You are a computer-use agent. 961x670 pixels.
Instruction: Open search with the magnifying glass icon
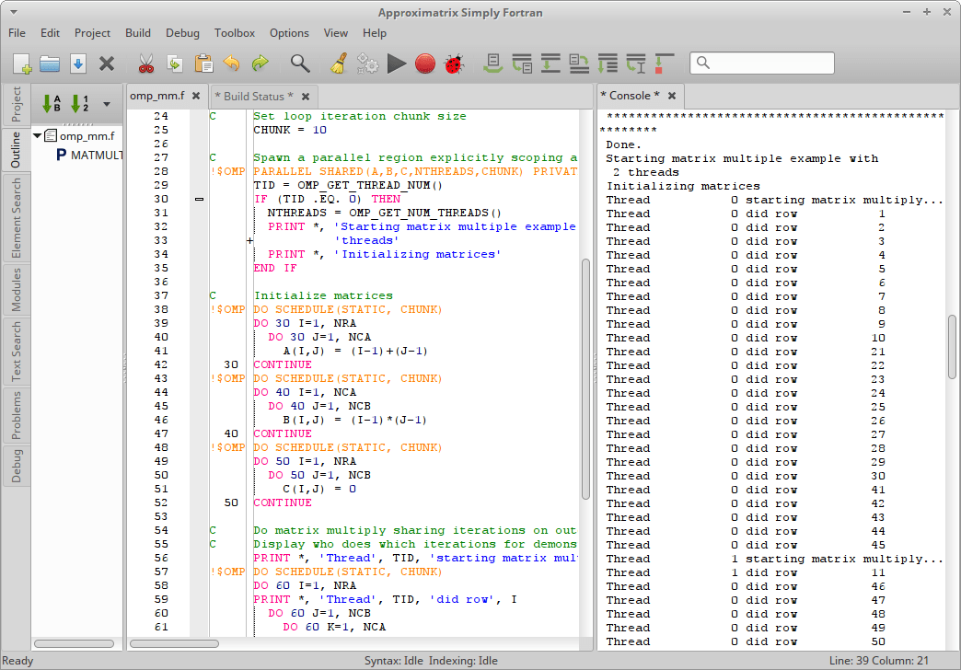[300, 64]
